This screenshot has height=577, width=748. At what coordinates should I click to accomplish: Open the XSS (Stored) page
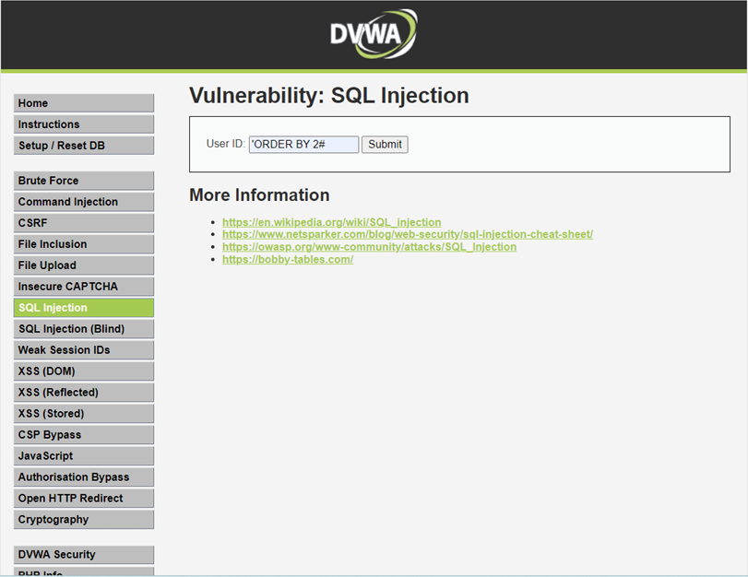point(84,414)
